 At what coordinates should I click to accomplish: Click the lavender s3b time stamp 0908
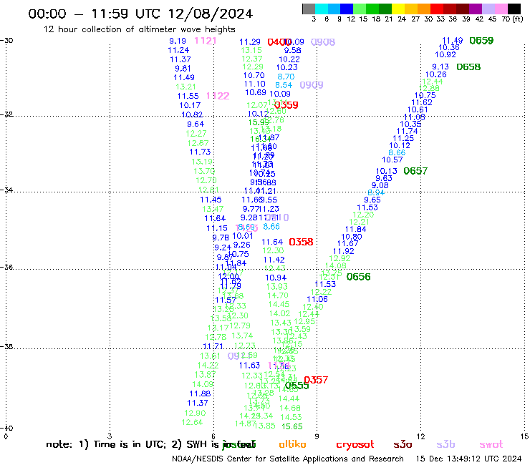pos(323,42)
